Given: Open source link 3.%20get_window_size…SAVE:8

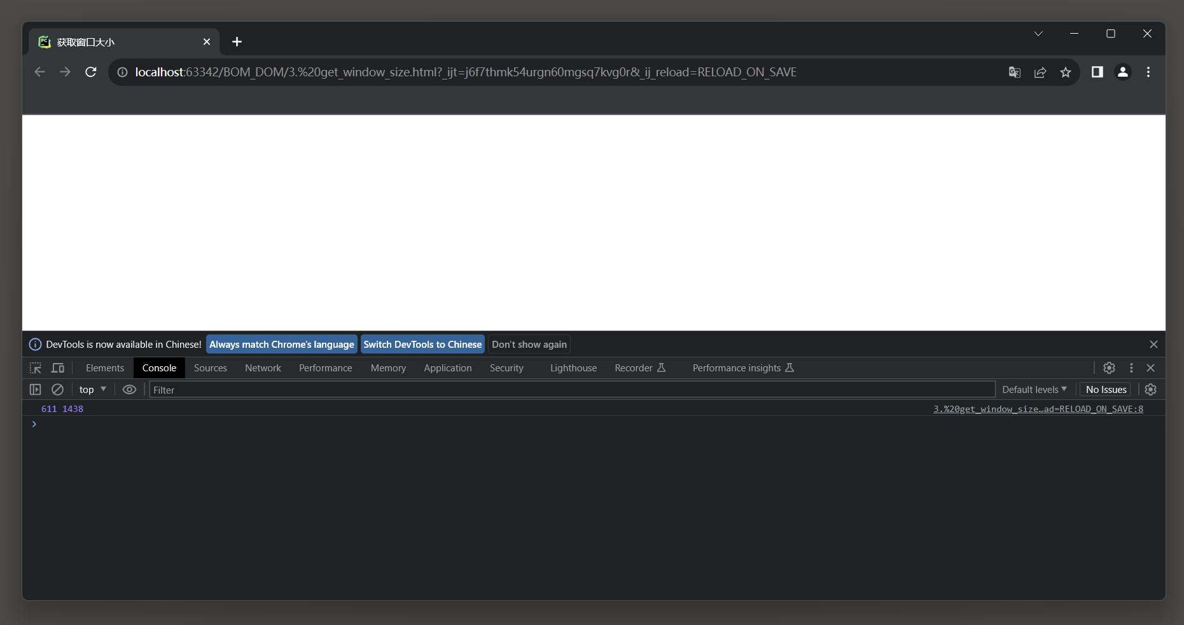Looking at the screenshot, I should [x=1038, y=409].
